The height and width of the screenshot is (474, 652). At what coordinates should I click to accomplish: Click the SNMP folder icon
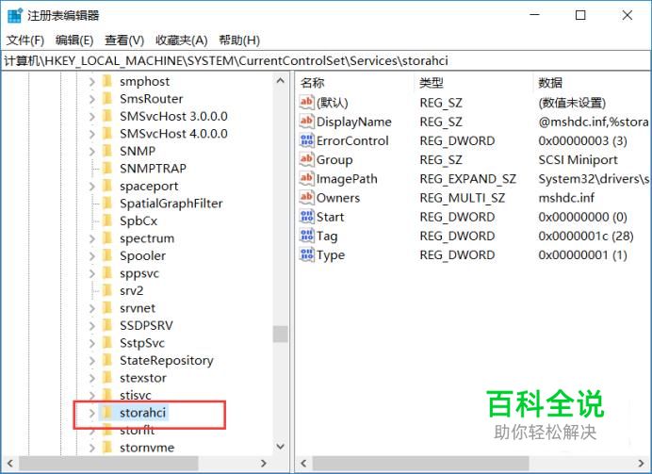pos(107,151)
